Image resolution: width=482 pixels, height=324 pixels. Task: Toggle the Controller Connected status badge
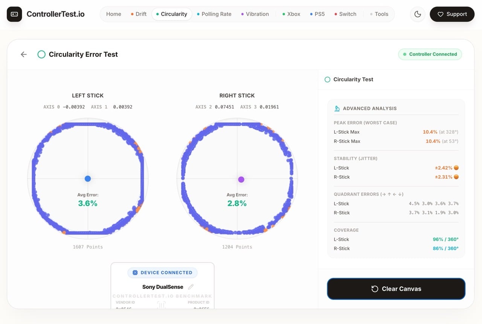click(430, 54)
